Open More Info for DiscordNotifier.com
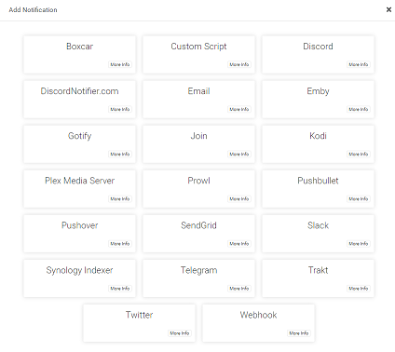395x352 pixels. tap(120, 109)
